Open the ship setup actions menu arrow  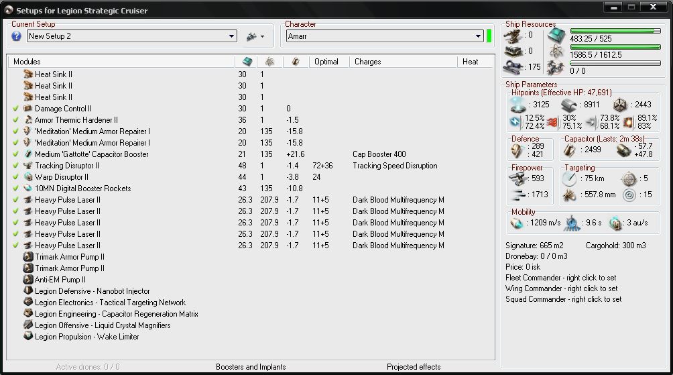pyautogui.click(x=262, y=36)
